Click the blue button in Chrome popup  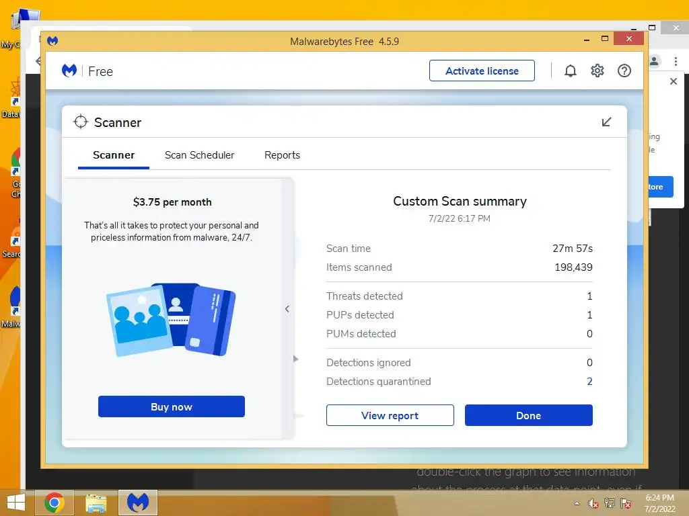[661, 187]
